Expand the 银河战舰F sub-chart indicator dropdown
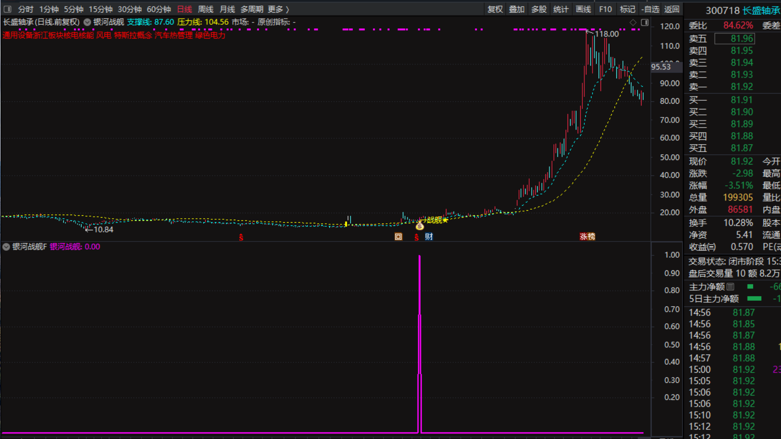 click(x=6, y=247)
